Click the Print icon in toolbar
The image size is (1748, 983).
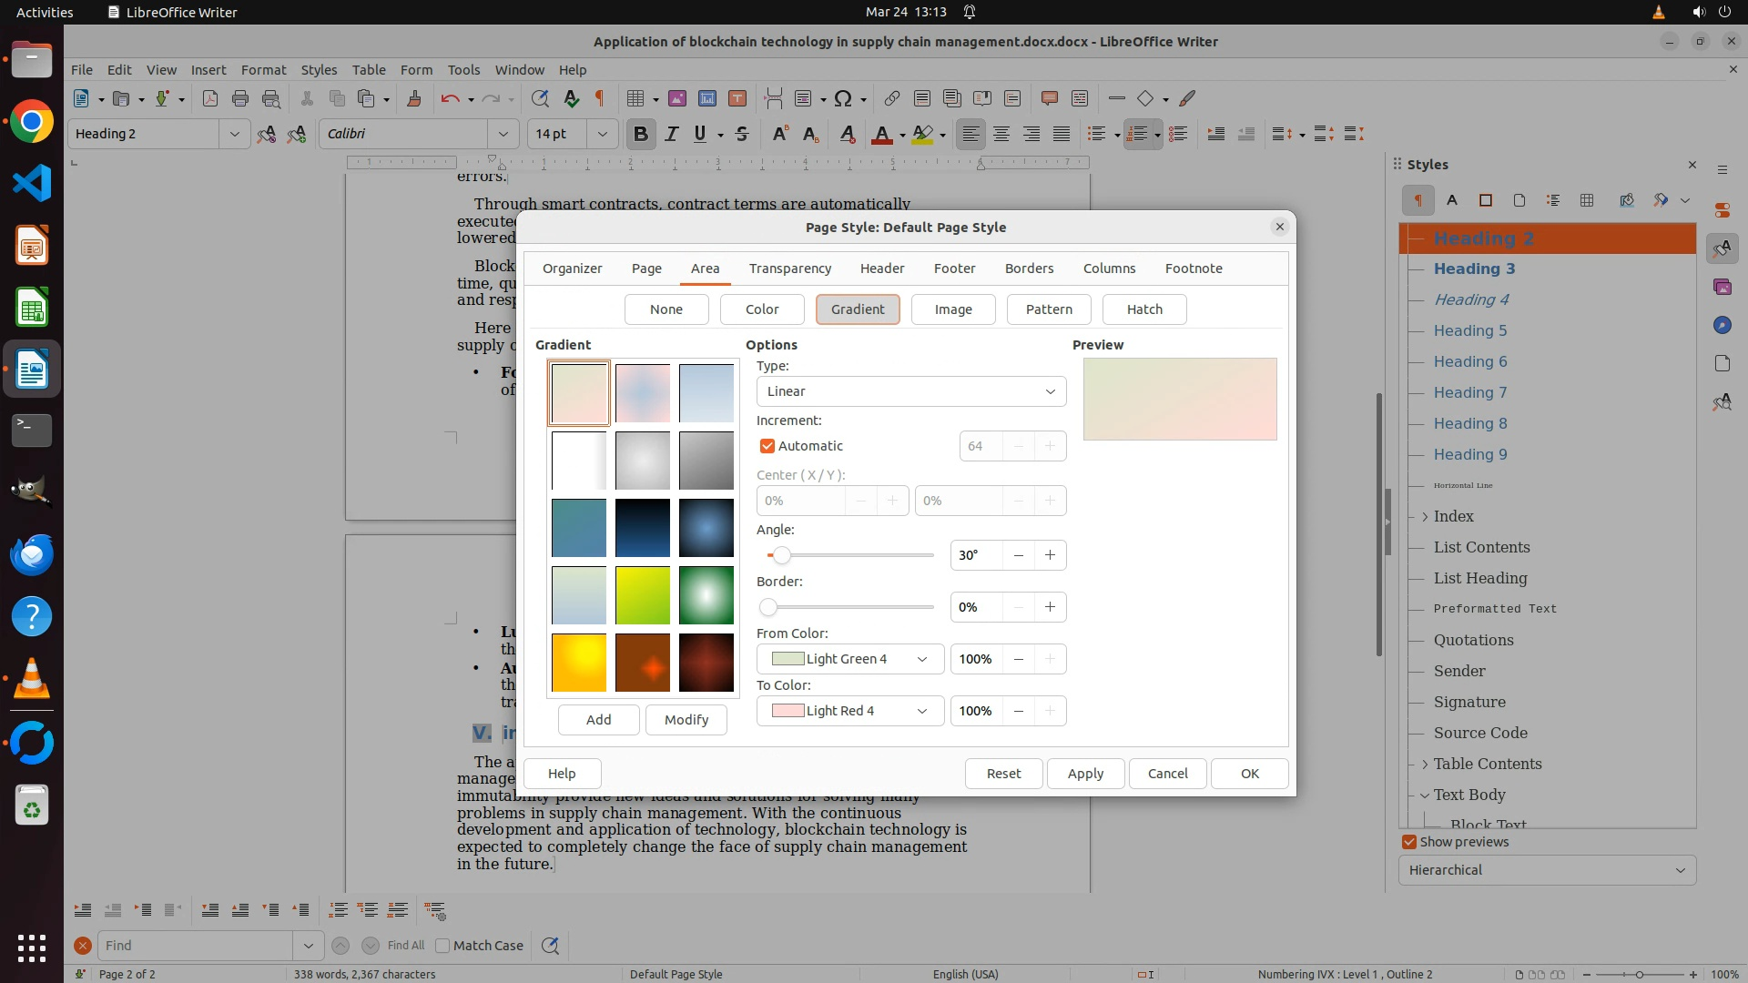(240, 98)
